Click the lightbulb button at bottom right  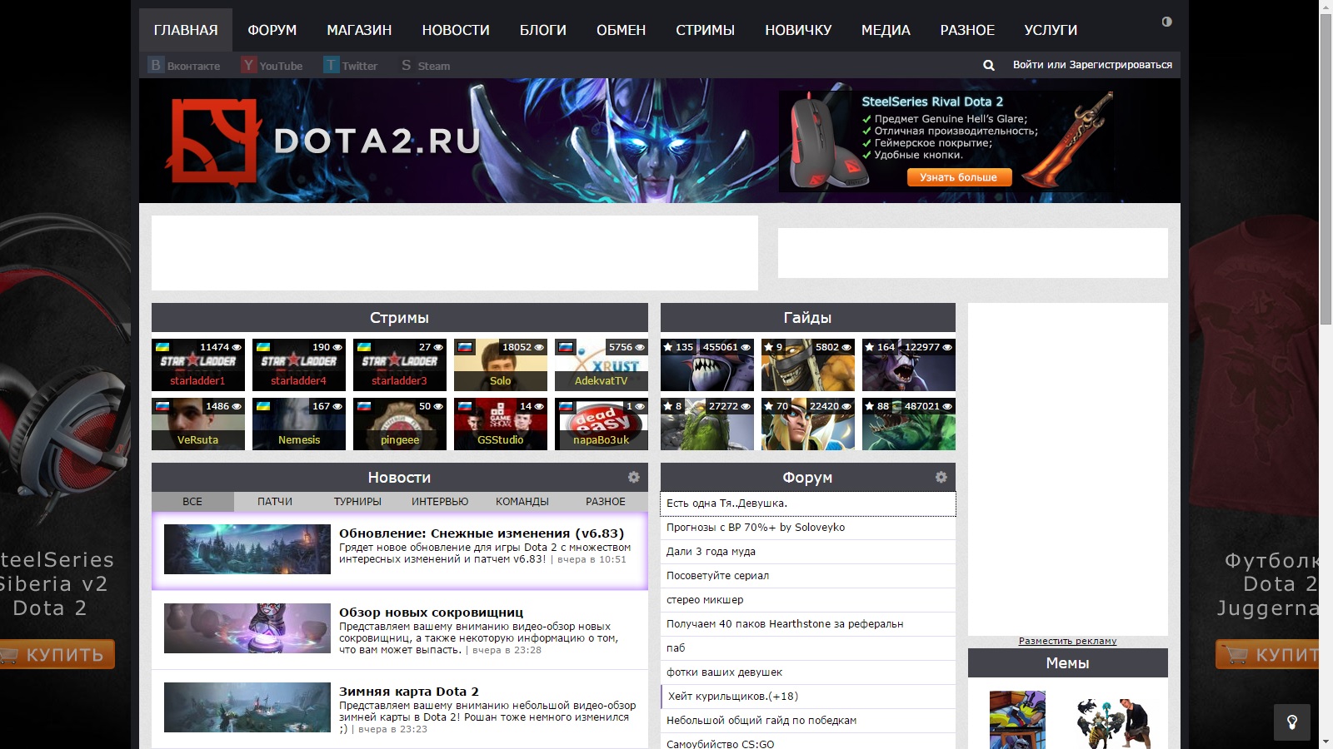pos(1292,722)
